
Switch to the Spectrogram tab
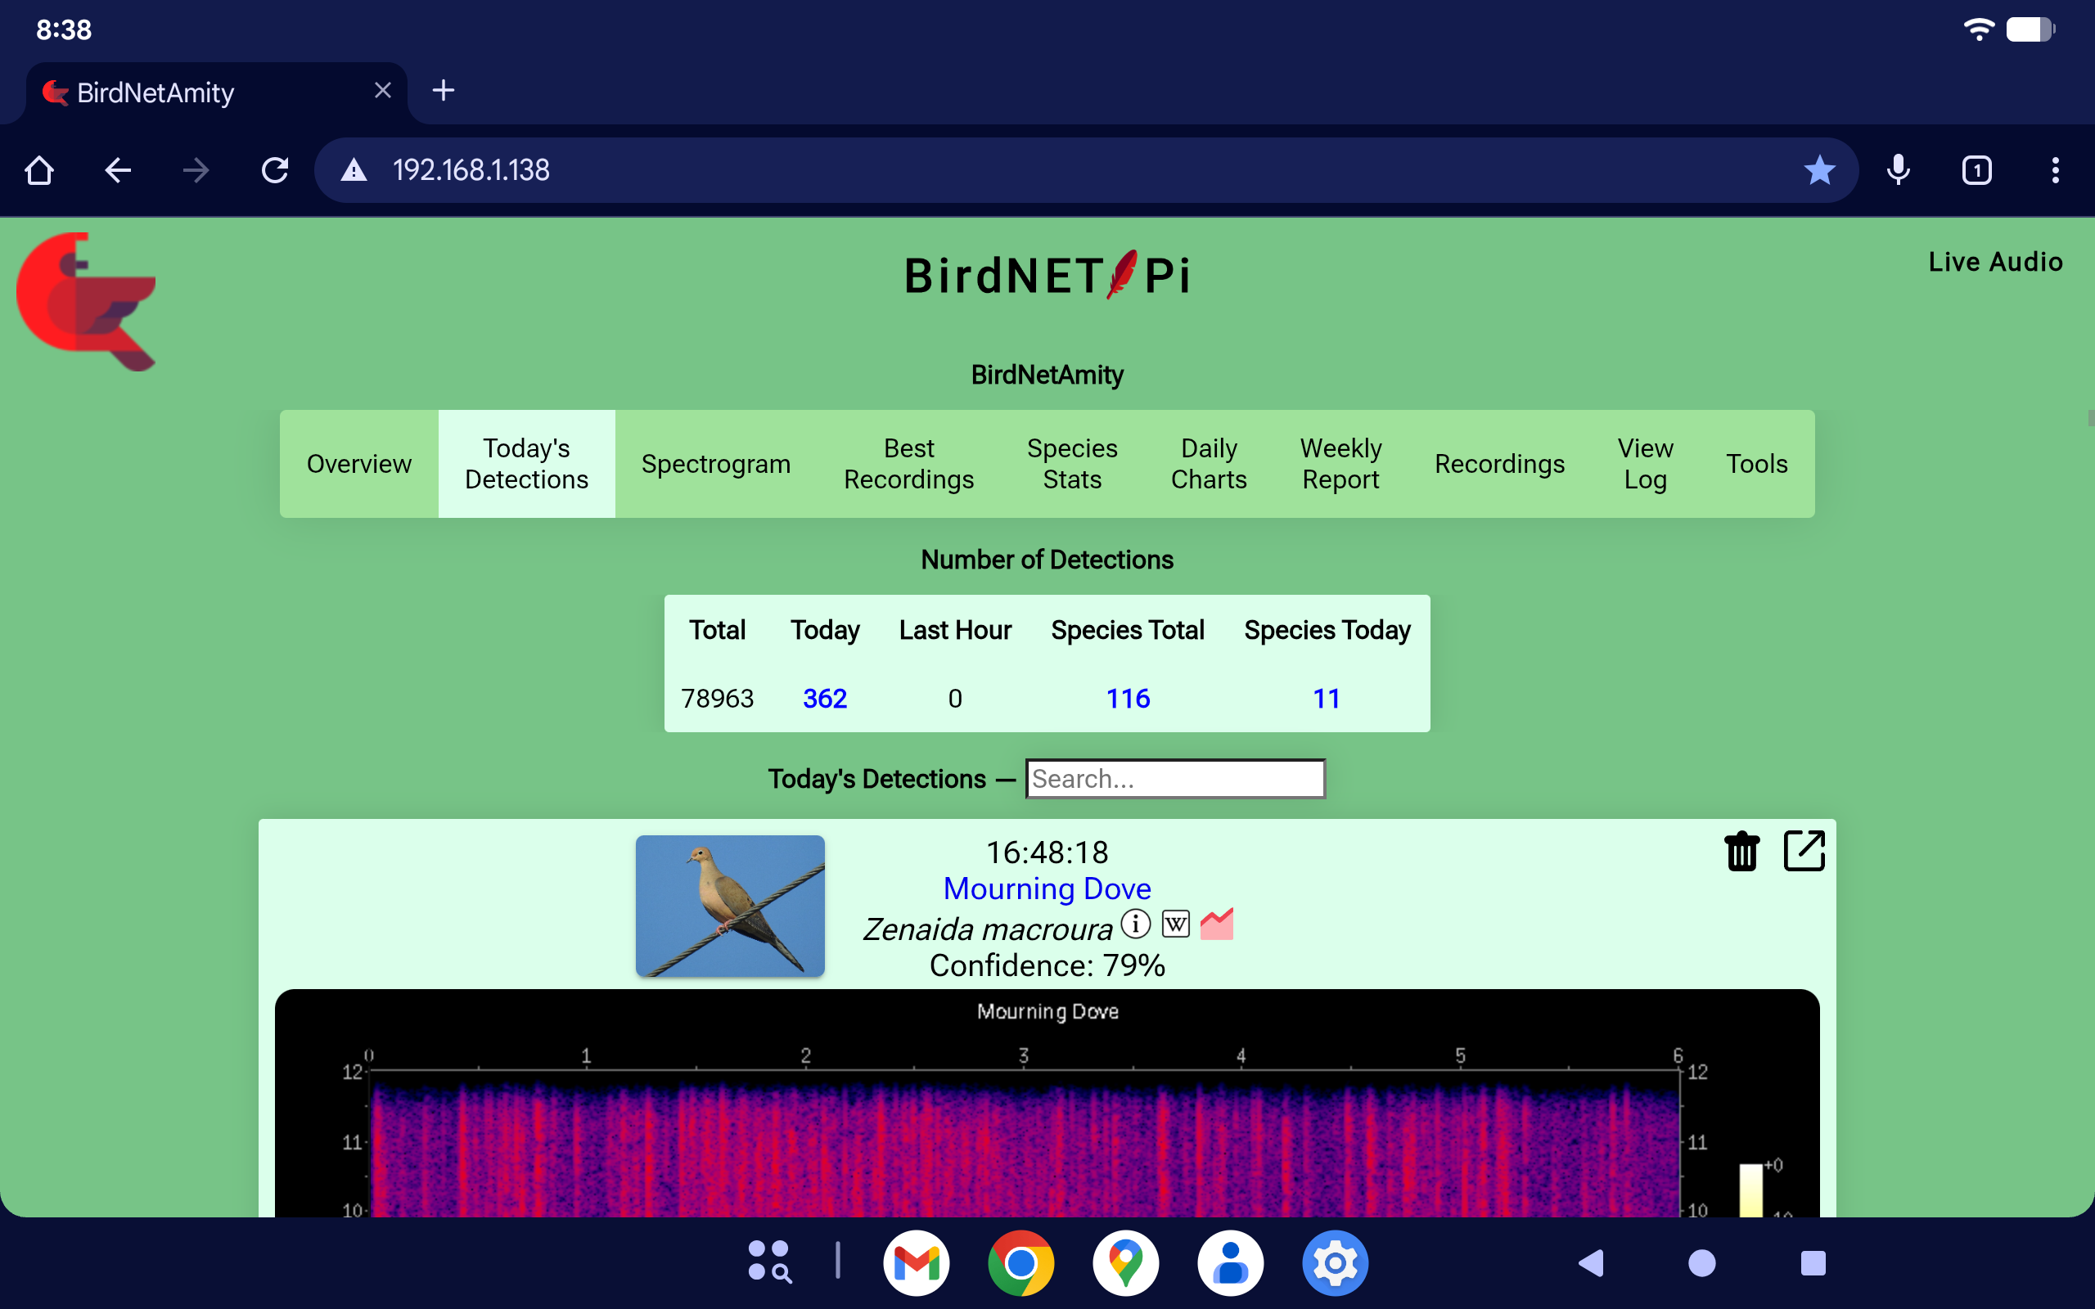716,464
